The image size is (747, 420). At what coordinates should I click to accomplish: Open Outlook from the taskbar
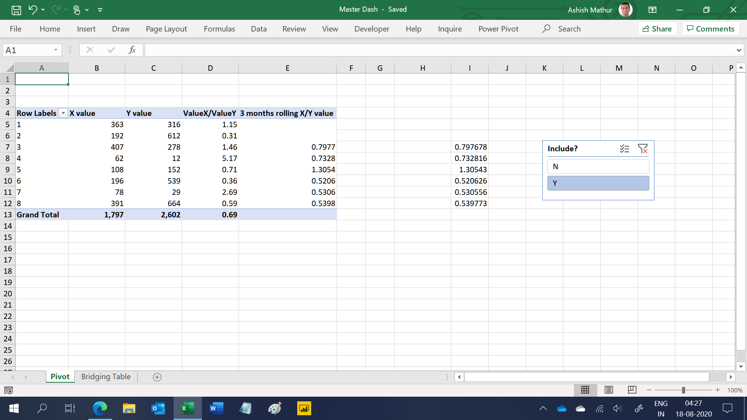158,408
